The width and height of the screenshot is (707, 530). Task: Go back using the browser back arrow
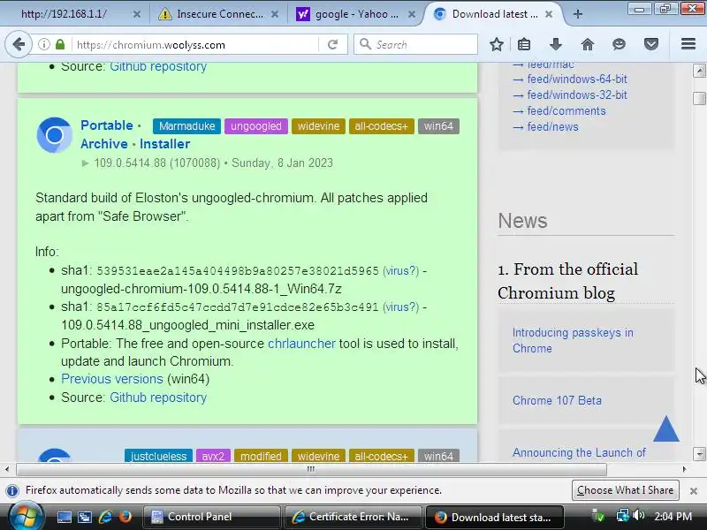[x=19, y=44]
